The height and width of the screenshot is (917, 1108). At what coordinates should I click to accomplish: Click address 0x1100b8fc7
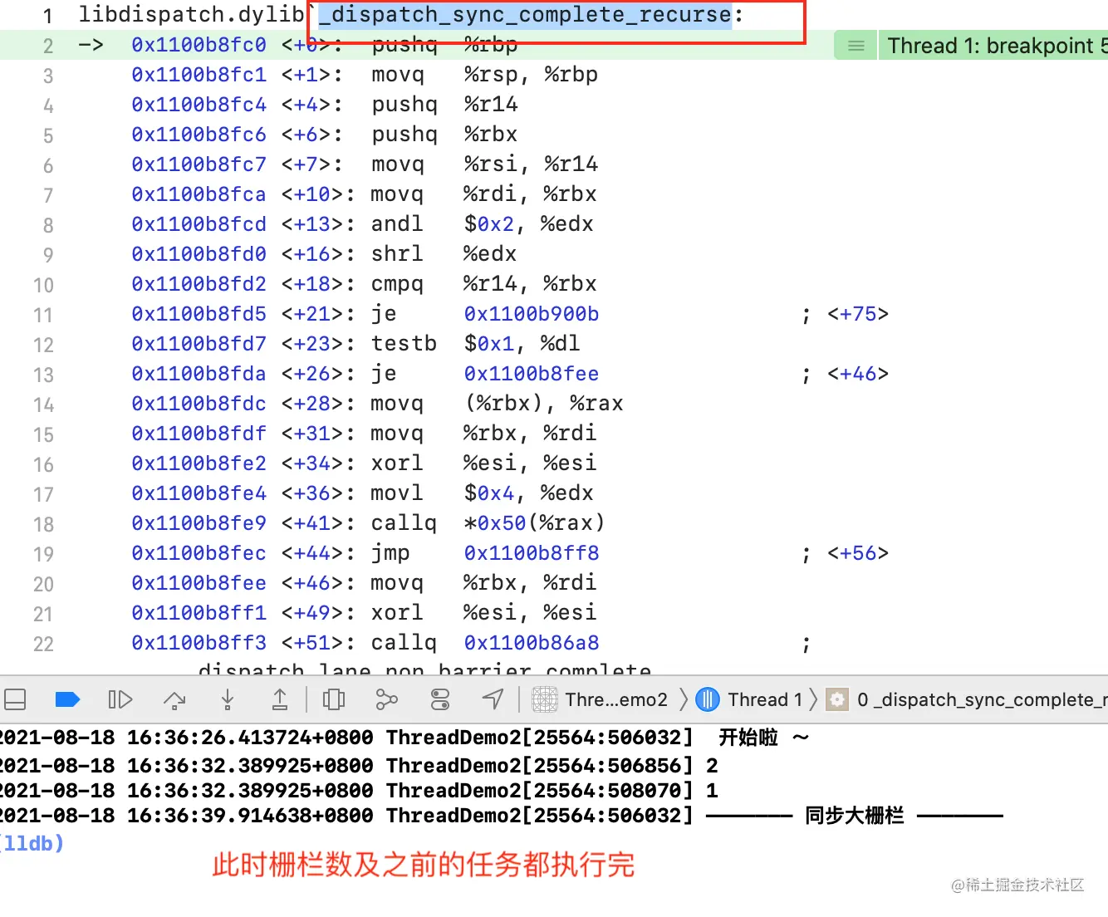coord(199,164)
